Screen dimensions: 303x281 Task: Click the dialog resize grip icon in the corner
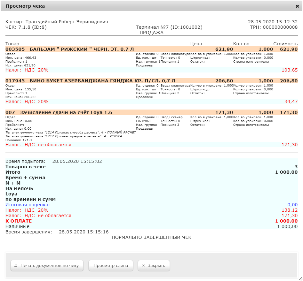(x=300, y=278)
